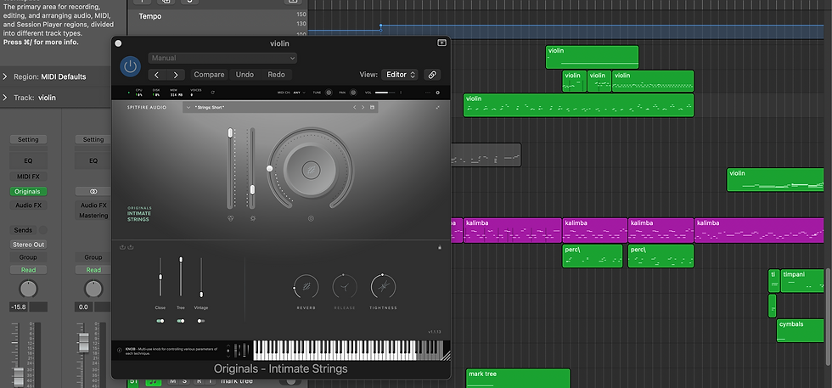Toggle the Close mic switch
The image size is (832, 388).
click(x=160, y=321)
